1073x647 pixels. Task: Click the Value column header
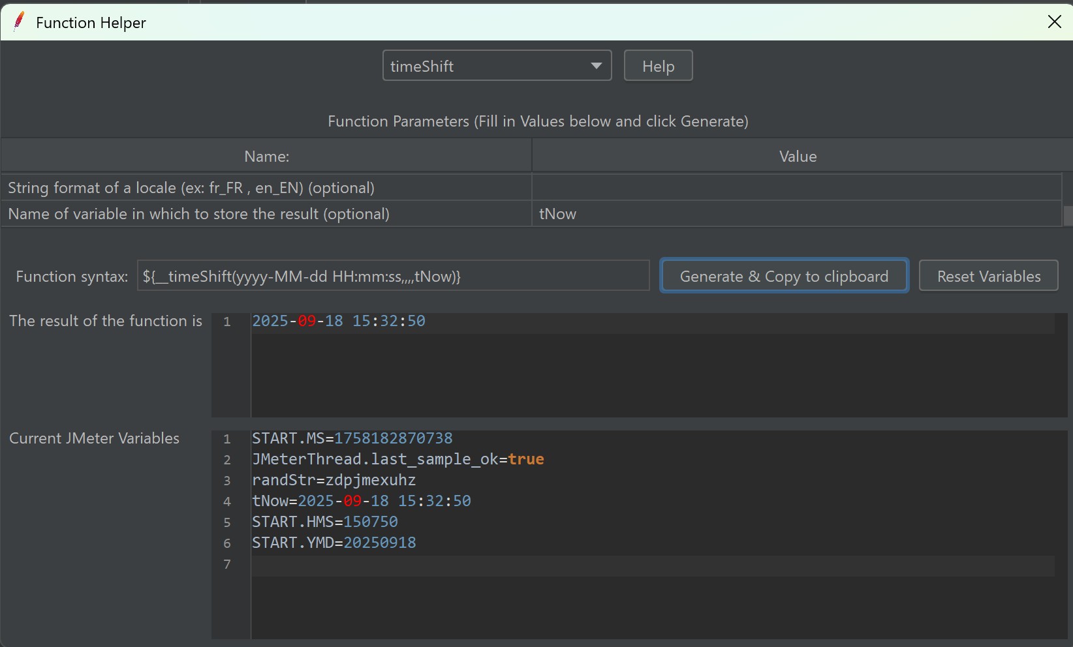(x=797, y=157)
